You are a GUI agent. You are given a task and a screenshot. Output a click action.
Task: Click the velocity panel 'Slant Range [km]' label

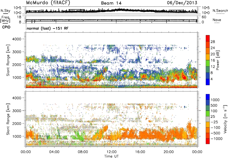click(x=8, y=119)
